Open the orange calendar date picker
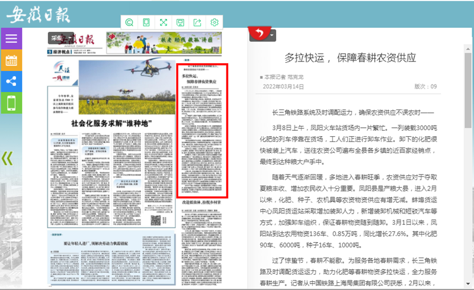474x290 pixels. click(11, 60)
